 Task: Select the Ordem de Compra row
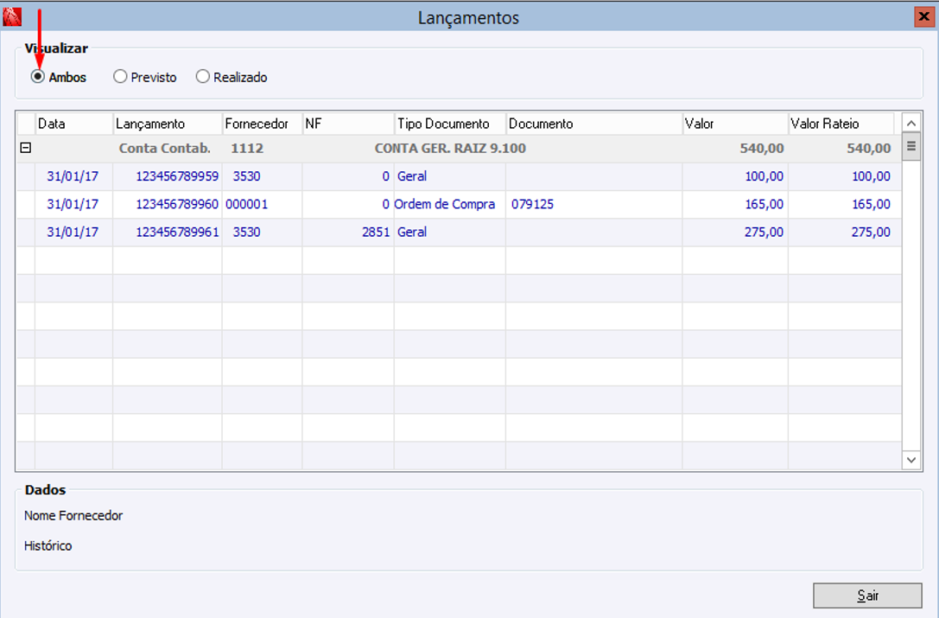point(460,204)
